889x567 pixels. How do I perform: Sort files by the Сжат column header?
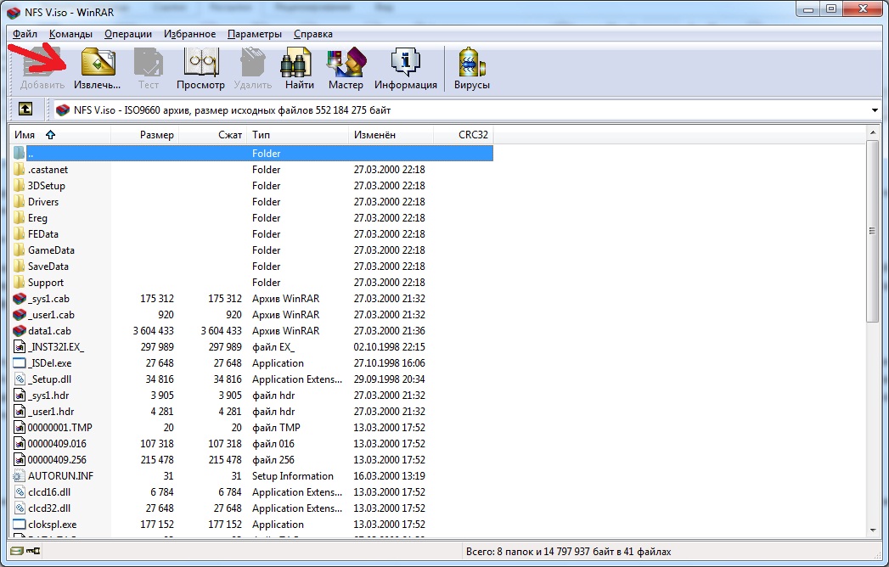click(212, 135)
